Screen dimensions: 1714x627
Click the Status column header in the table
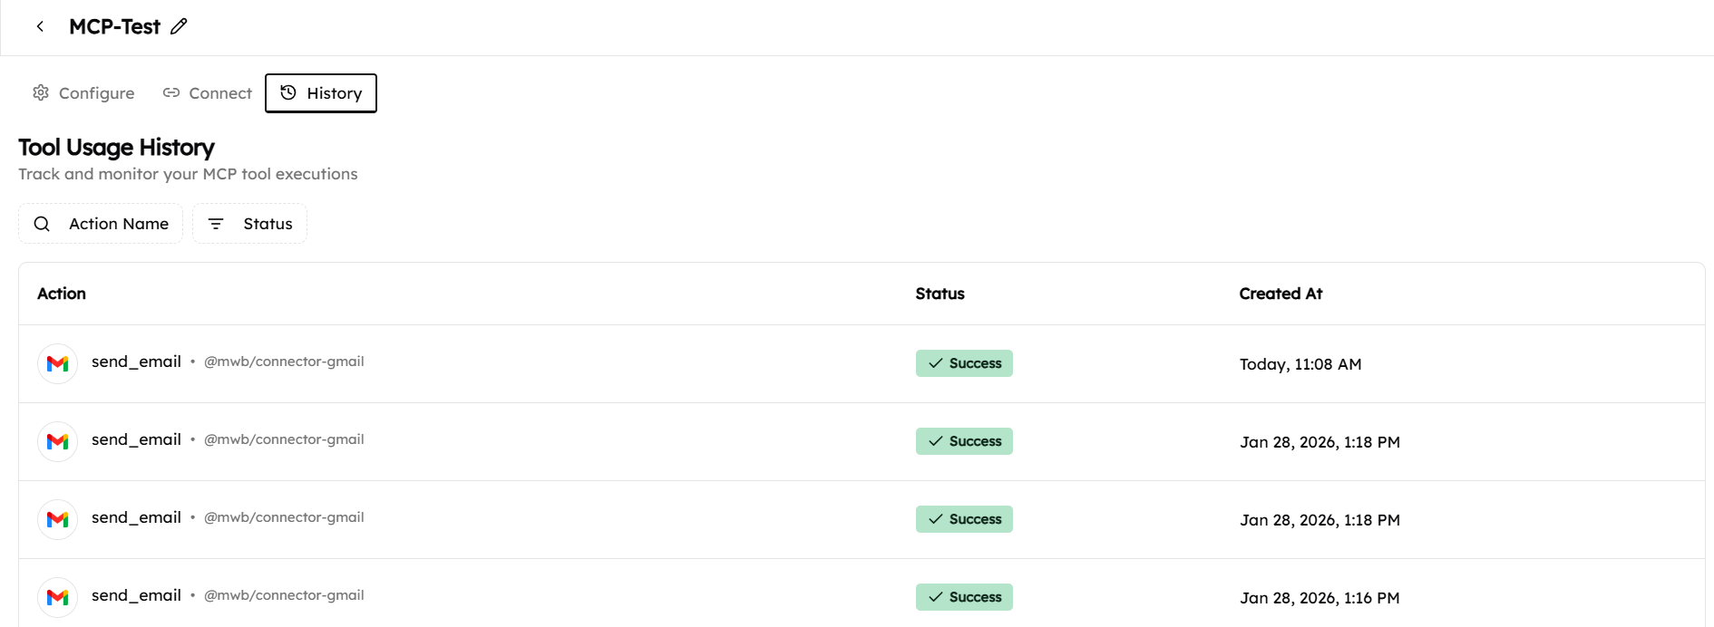[x=940, y=294]
